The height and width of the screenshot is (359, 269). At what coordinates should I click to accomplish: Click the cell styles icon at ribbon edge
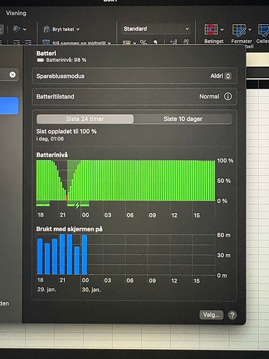click(263, 30)
